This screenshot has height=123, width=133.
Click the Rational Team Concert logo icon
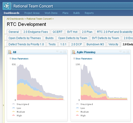tap(7, 6)
